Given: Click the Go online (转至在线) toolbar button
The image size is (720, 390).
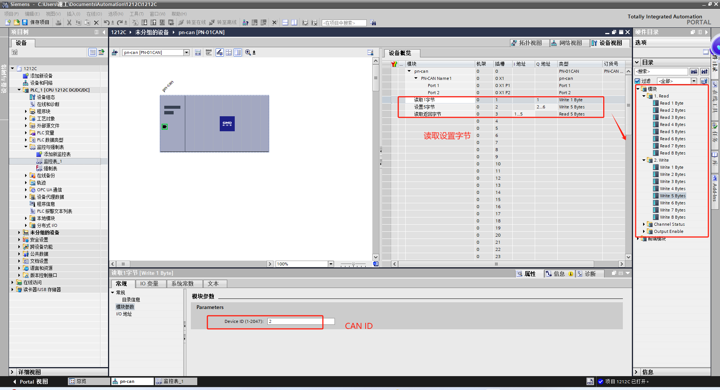Looking at the screenshot, I should tap(192, 22).
